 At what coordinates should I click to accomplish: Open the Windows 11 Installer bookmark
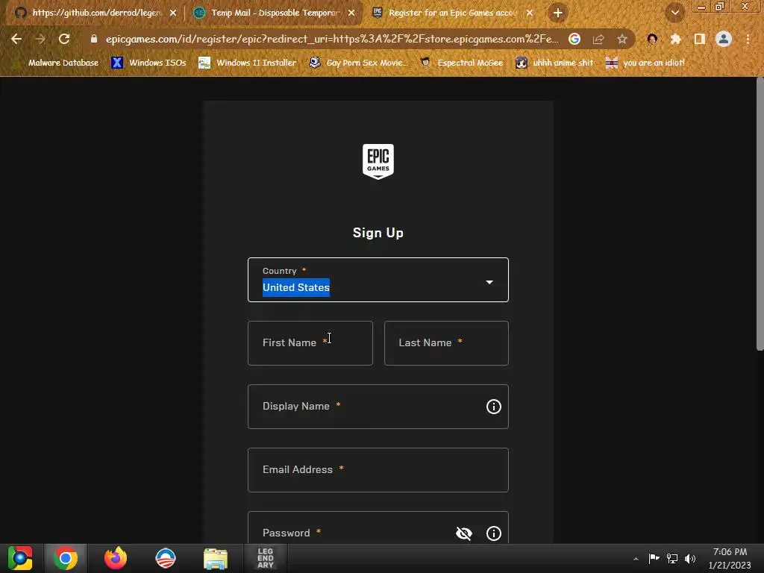tap(248, 63)
